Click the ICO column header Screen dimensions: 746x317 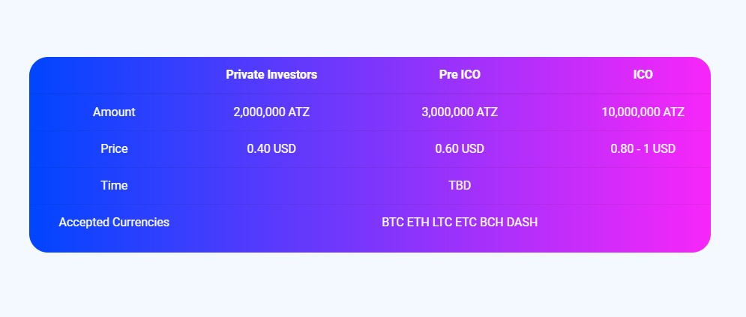coord(643,75)
